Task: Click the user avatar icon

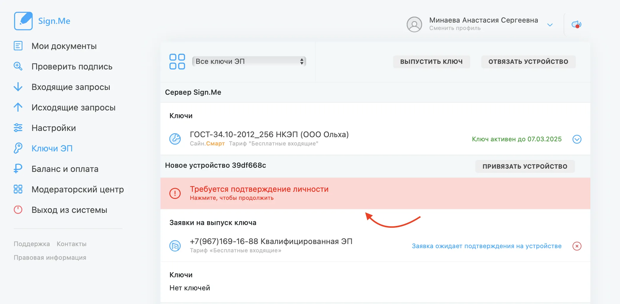Action: click(x=414, y=24)
